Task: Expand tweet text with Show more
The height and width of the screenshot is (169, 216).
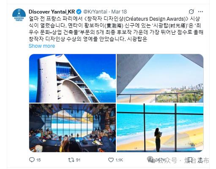Action: (42, 46)
